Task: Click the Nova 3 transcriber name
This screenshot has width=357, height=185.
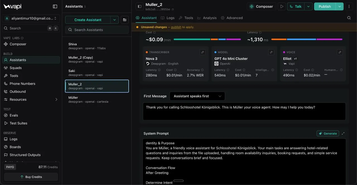Action: click(151, 59)
